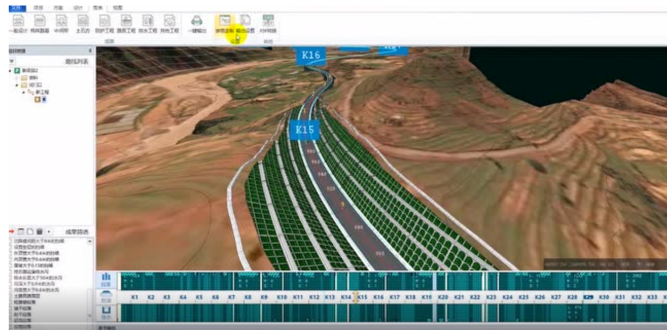Toggle the second checkbox in the result filter list
Viewport: 667px width, 330px height.
[10, 247]
